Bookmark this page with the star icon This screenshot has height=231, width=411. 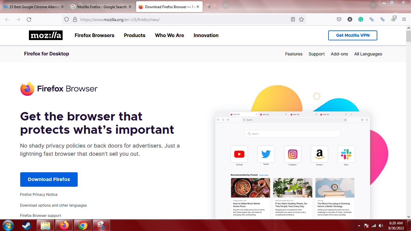[301, 19]
